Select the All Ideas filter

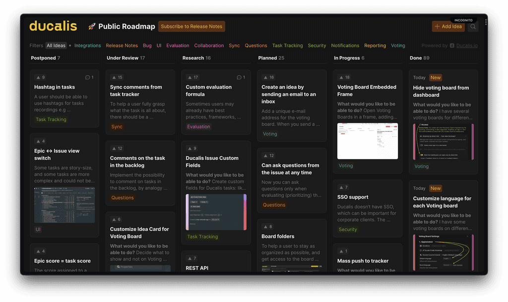point(56,46)
